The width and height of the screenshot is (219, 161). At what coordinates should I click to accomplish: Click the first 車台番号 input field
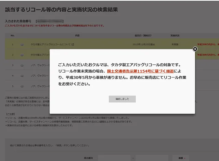click(x=114, y=158)
